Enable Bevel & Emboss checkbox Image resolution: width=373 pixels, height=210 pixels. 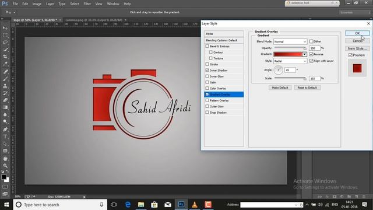pyautogui.click(x=207, y=46)
